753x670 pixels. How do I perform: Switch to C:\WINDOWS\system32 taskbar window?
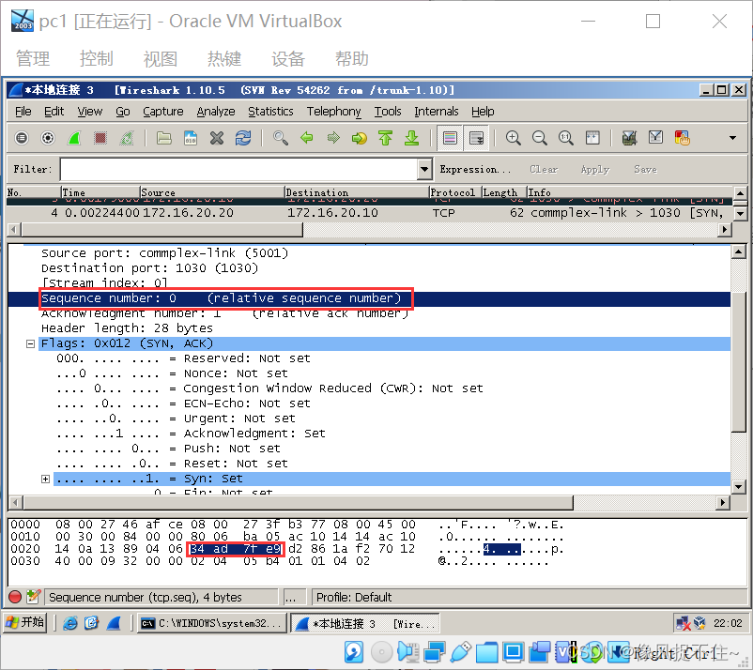pyautogui.click(x=211, y=623)
